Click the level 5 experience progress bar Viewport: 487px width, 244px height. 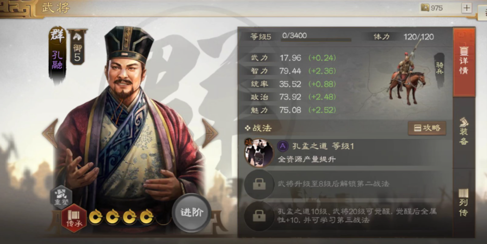tap(316, 40)
